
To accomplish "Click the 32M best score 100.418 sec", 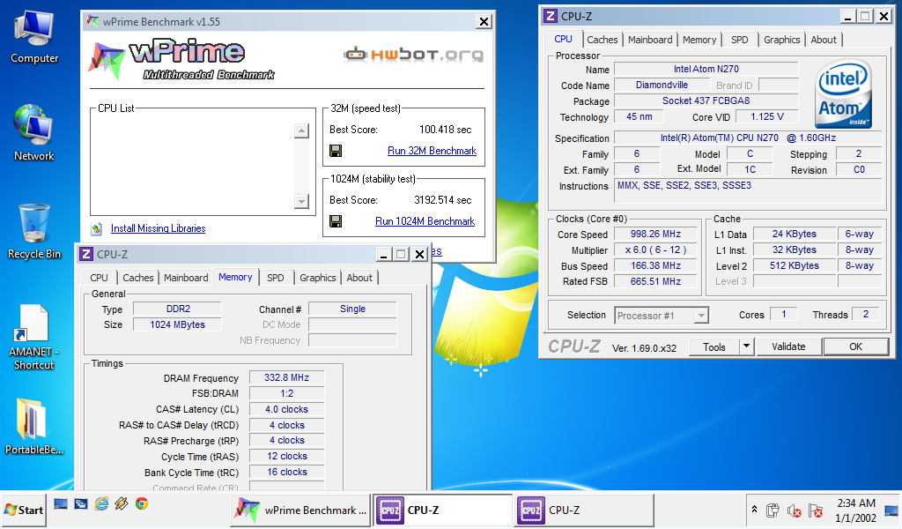I will [445, 130].
